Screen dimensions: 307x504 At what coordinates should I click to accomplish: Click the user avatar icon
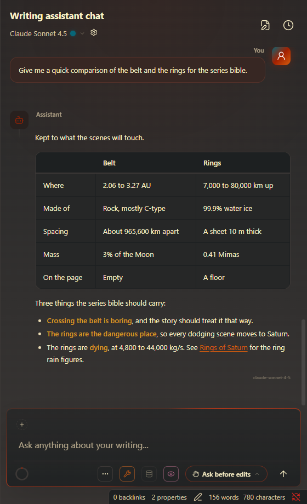(x=281, y=56)
